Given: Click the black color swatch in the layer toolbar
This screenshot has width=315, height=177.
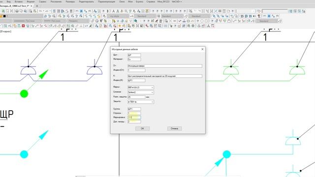Looking at the screenshot, I should coord(4,16).
